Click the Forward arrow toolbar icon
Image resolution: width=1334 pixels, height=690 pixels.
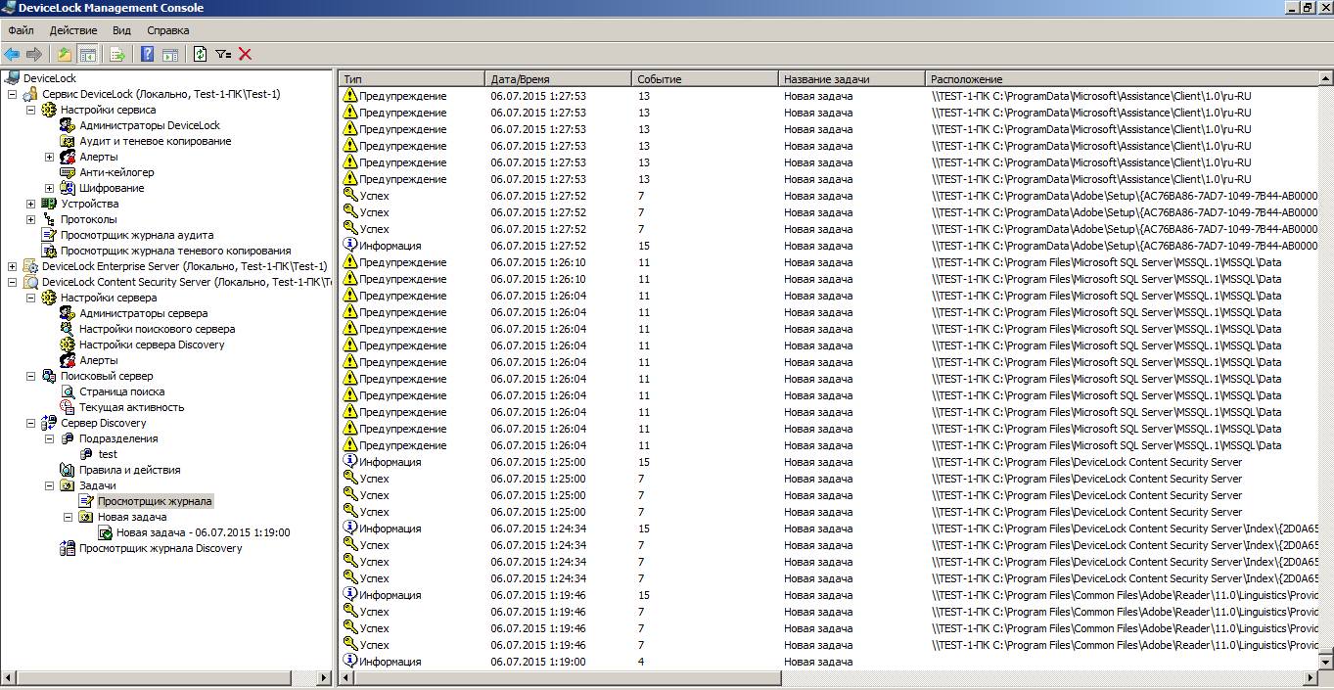point(34,55)
